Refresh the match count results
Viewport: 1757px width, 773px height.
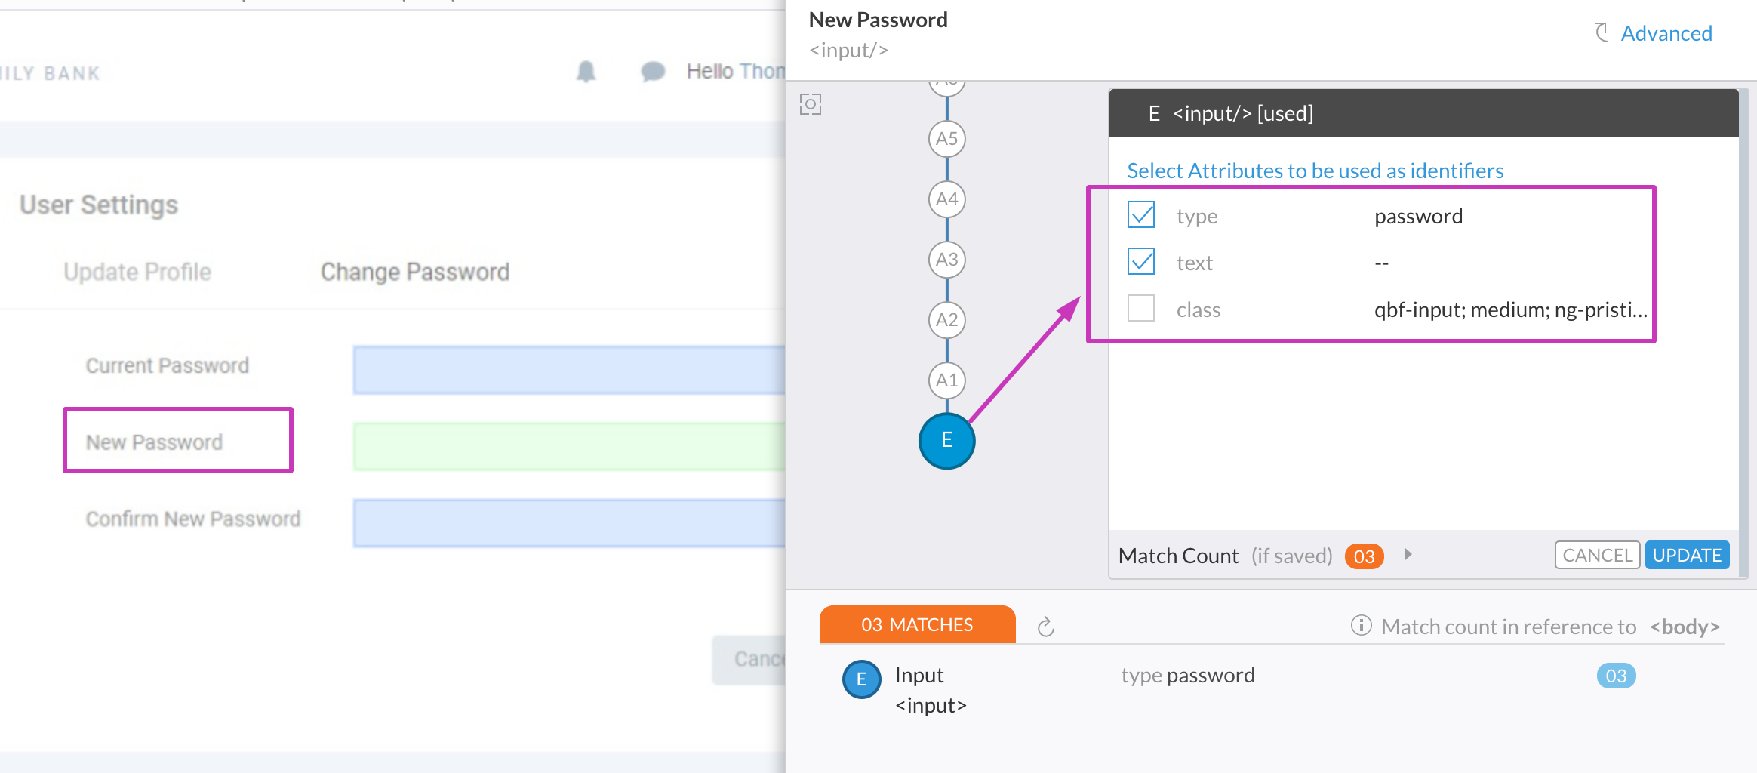point(1045,627)
